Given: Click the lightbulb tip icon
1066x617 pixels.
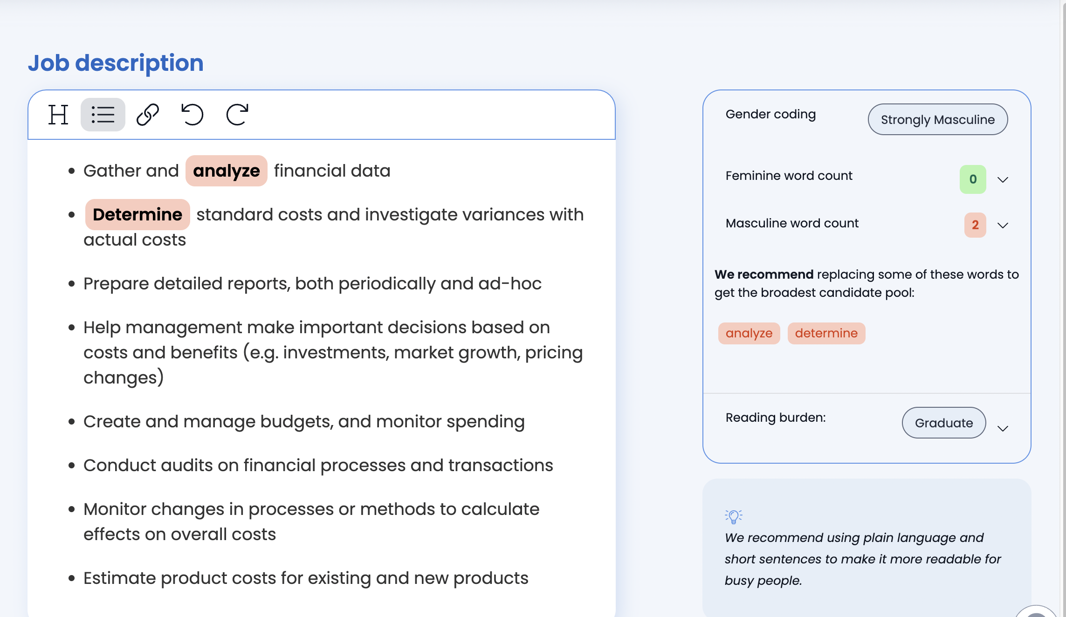Looking at the screenshot, I should click(733, 516).
